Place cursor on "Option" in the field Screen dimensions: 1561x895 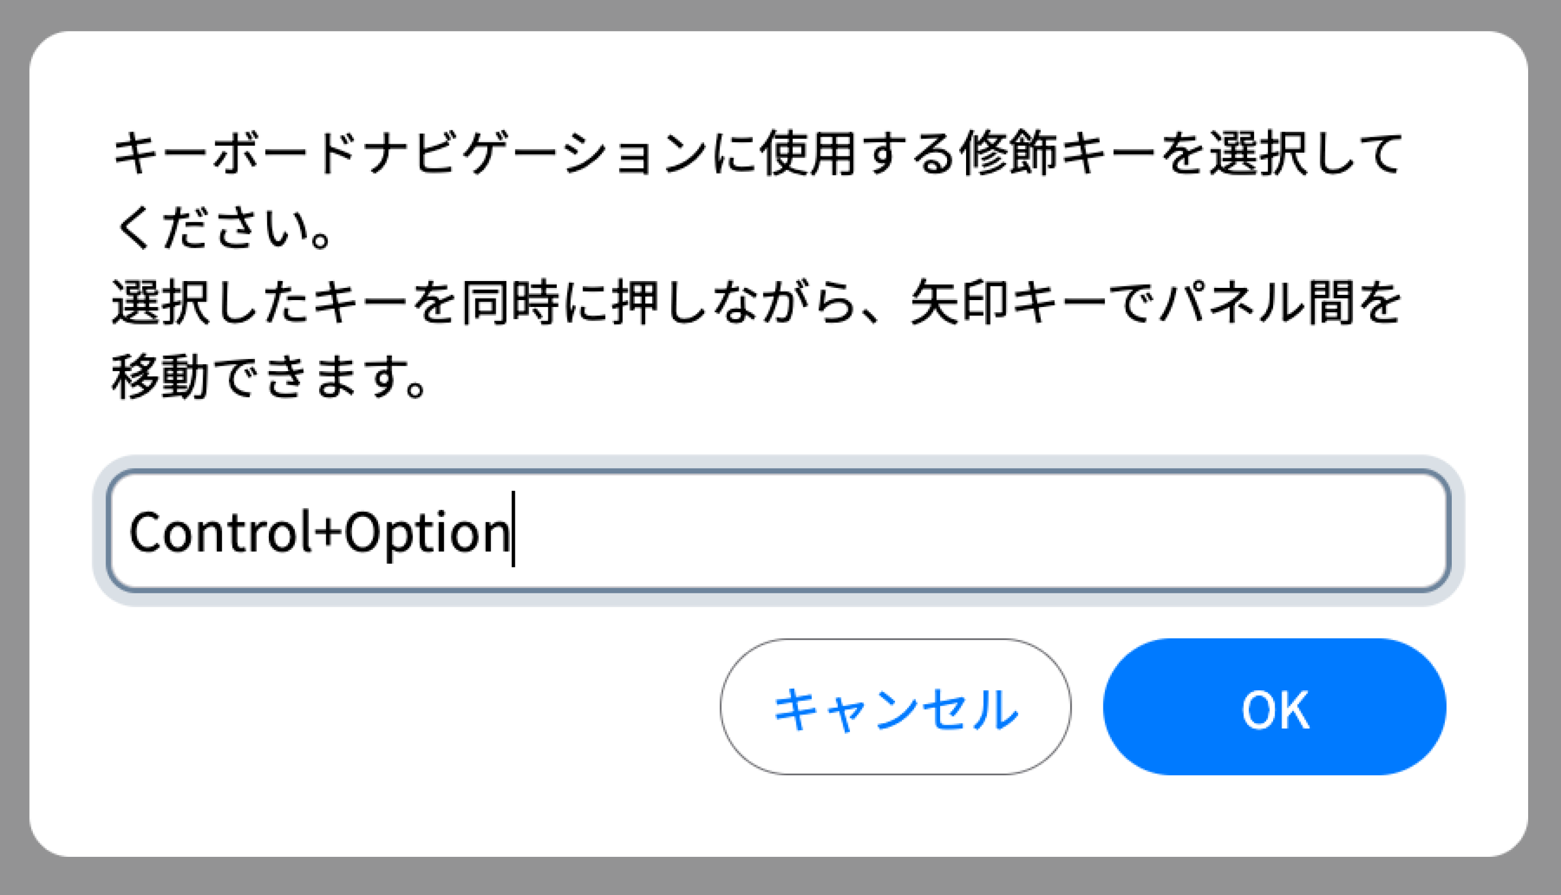pyautogui.click(x=426, y=532)
